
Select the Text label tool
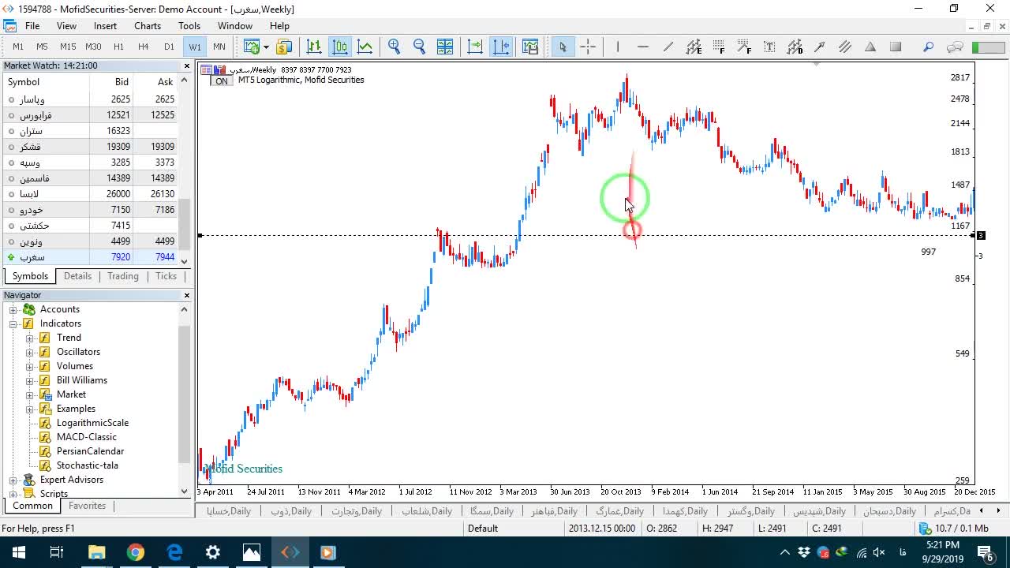(769, 47)
